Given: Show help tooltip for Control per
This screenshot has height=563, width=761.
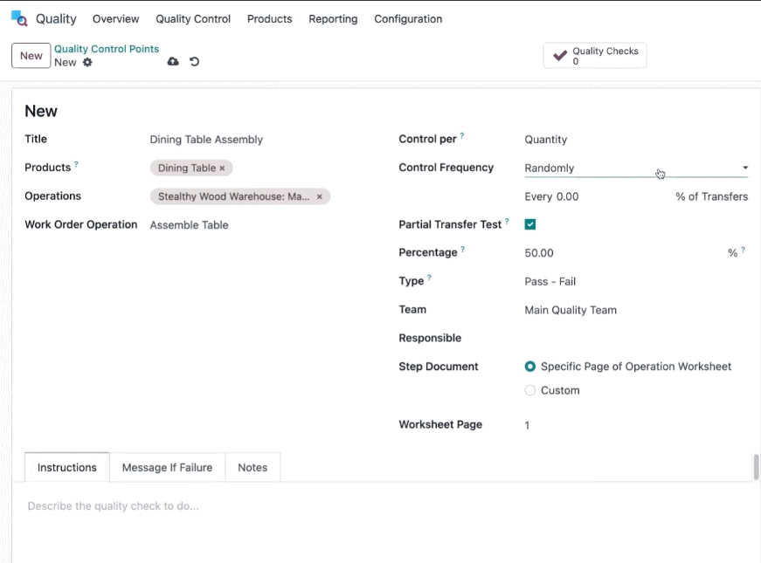Looking at the screenshot, I should pyautogui.click(x=462, y=136).
